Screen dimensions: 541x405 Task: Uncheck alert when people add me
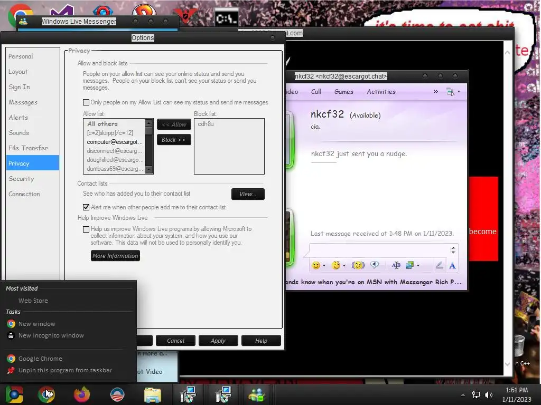[86, 207]
